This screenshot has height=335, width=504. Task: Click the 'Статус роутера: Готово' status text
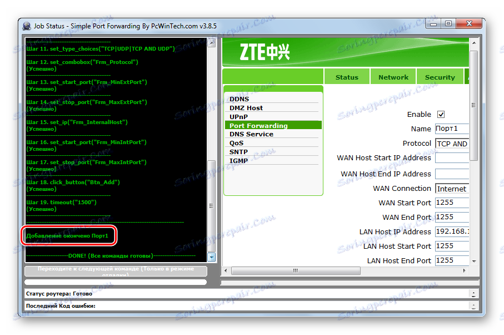coord(59,293)
